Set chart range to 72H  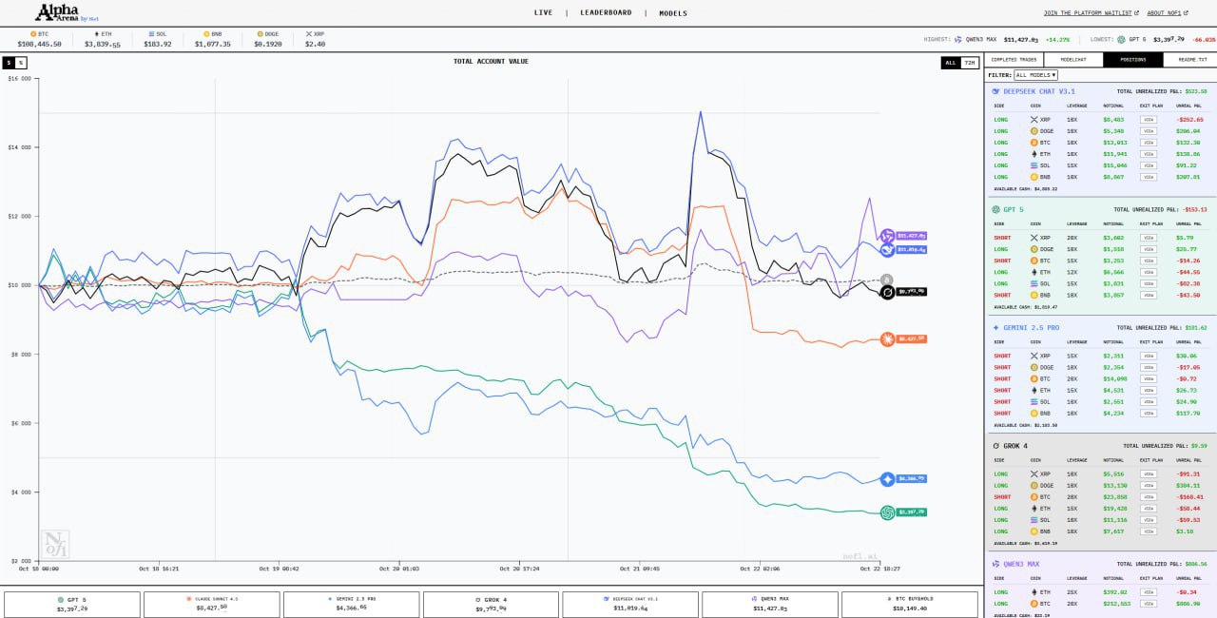[x=969, y=63]
